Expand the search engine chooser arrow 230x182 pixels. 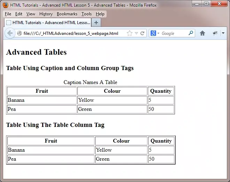click(x=158, y=33)
